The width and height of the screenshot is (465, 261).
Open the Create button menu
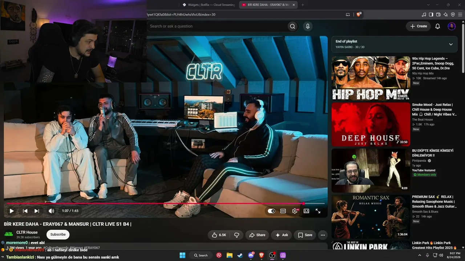click(x=418, y=26)
